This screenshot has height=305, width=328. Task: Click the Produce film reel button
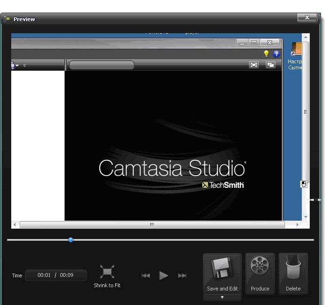(260, 273)
